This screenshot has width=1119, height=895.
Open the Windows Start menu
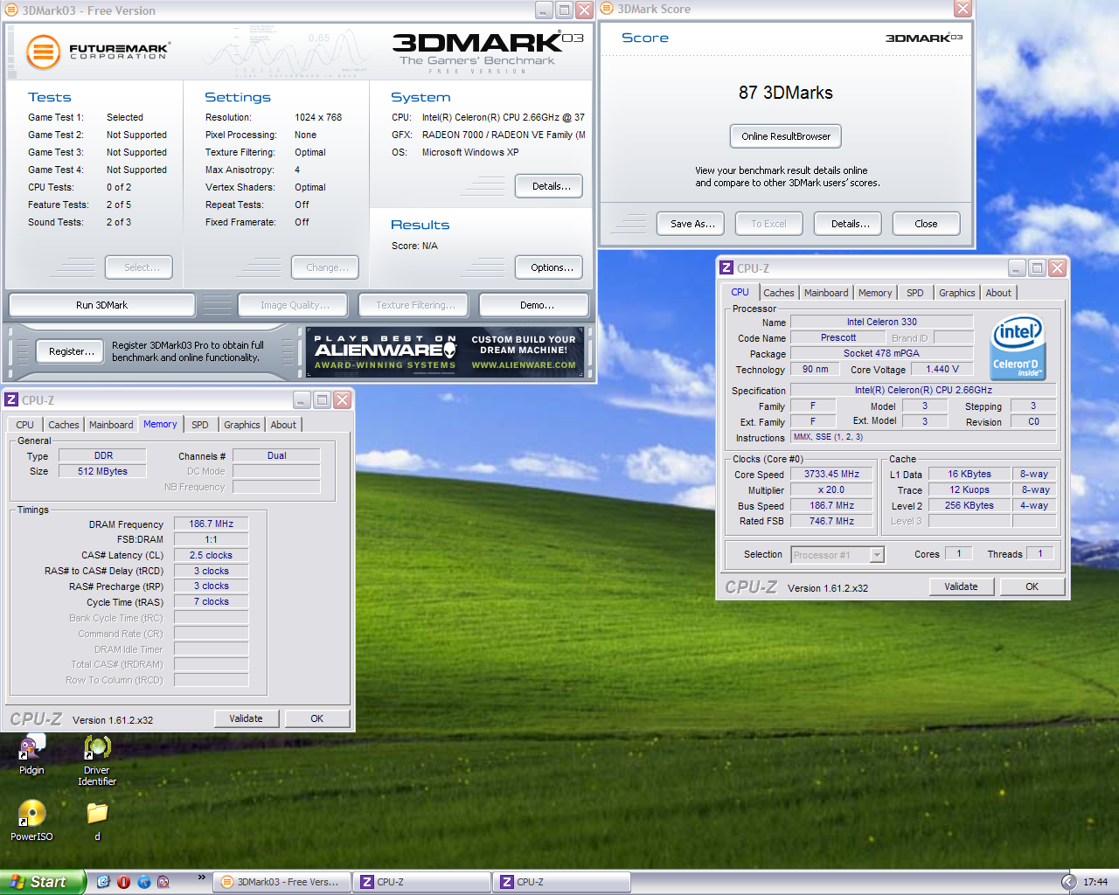tap(43, 882)
